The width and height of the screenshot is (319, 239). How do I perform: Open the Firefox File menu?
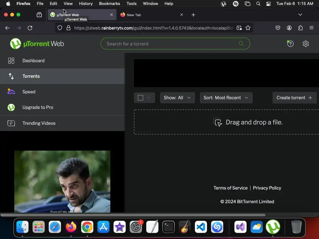tap(40, 4)
